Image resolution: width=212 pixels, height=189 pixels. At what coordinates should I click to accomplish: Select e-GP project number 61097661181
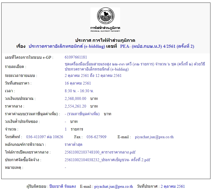[76, 57]
